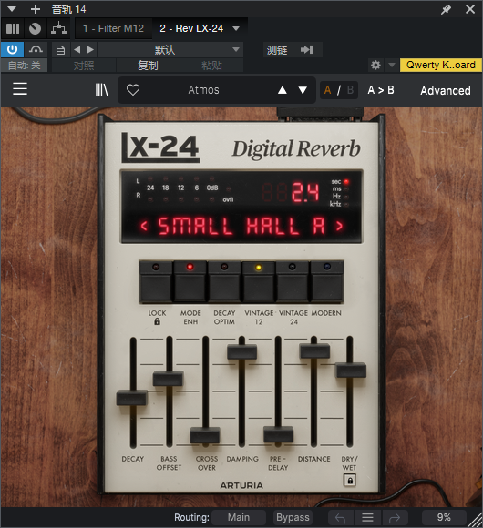483x528 pixels.
Task: Add a new insert with plus icon
Action: (35, 9)
